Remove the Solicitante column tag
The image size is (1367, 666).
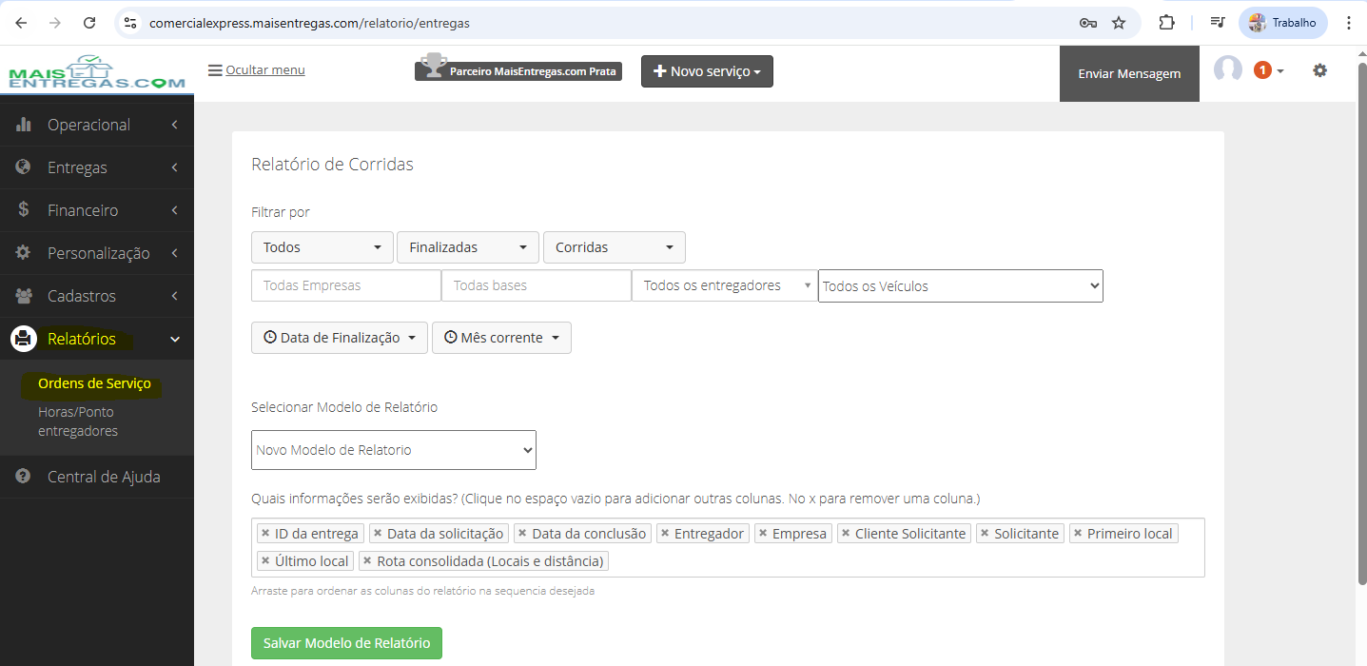point(985,534)
